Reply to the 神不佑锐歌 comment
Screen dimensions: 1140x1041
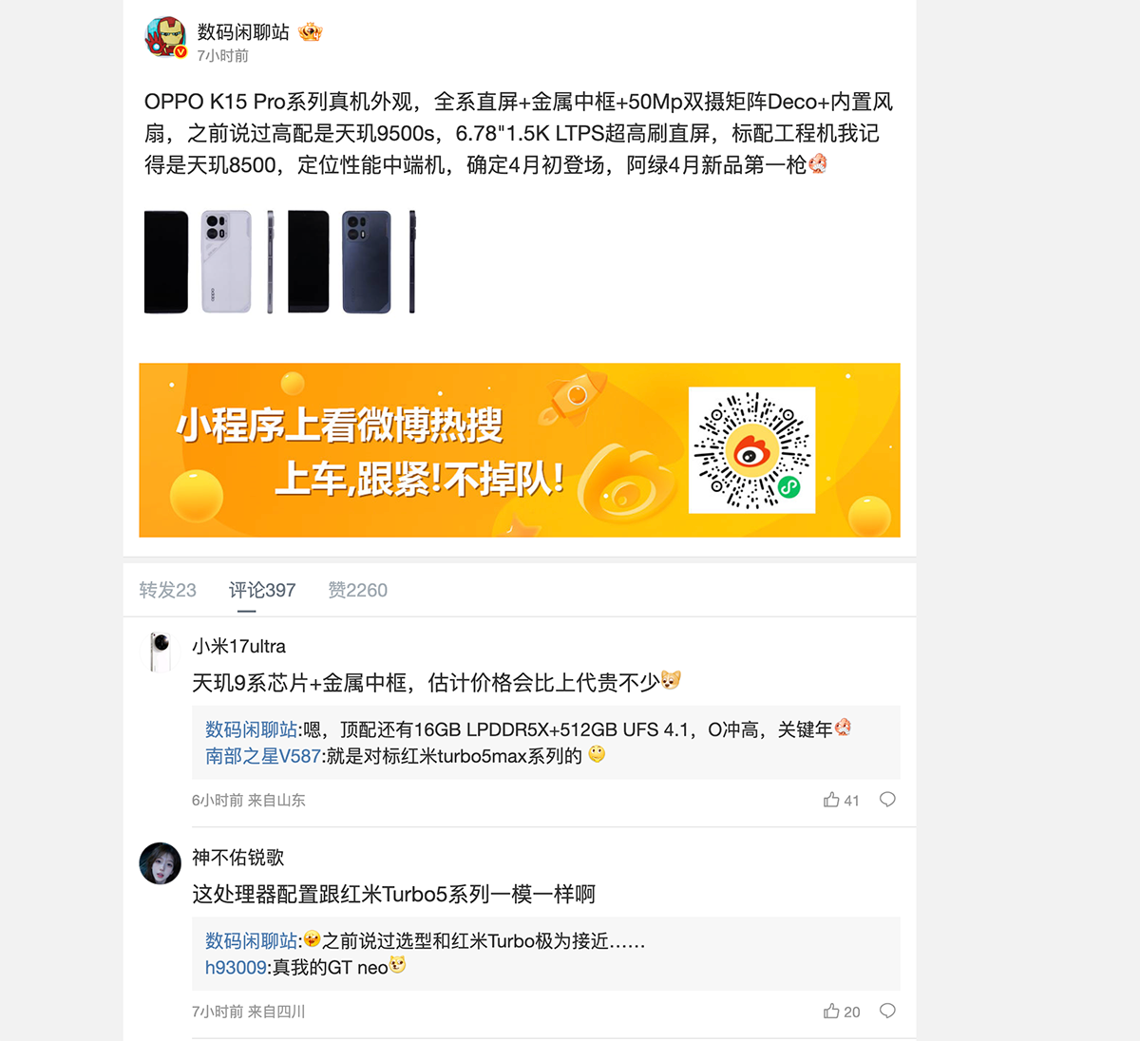(887, 1011)
